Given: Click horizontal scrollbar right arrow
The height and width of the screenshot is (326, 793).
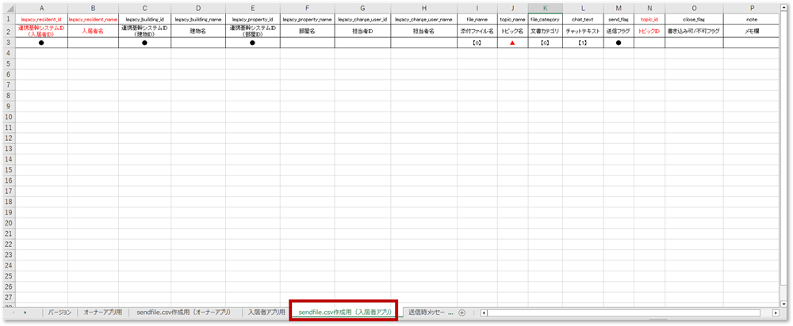Looking at the screenshot, I should [776, 313].
